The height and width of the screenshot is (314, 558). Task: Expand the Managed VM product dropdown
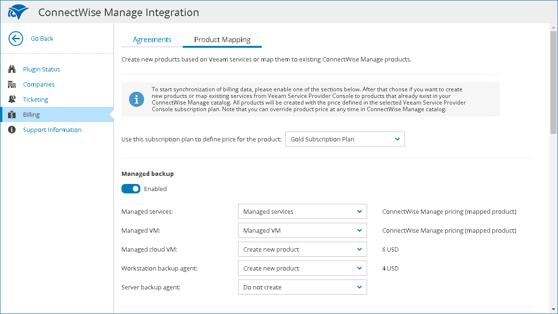[x=302, y=231]
